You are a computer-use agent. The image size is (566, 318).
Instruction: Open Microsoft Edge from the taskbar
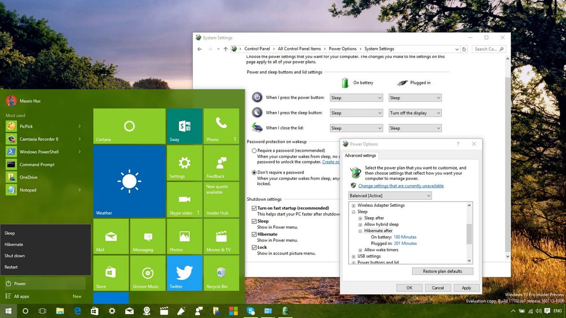pos(76,311)
